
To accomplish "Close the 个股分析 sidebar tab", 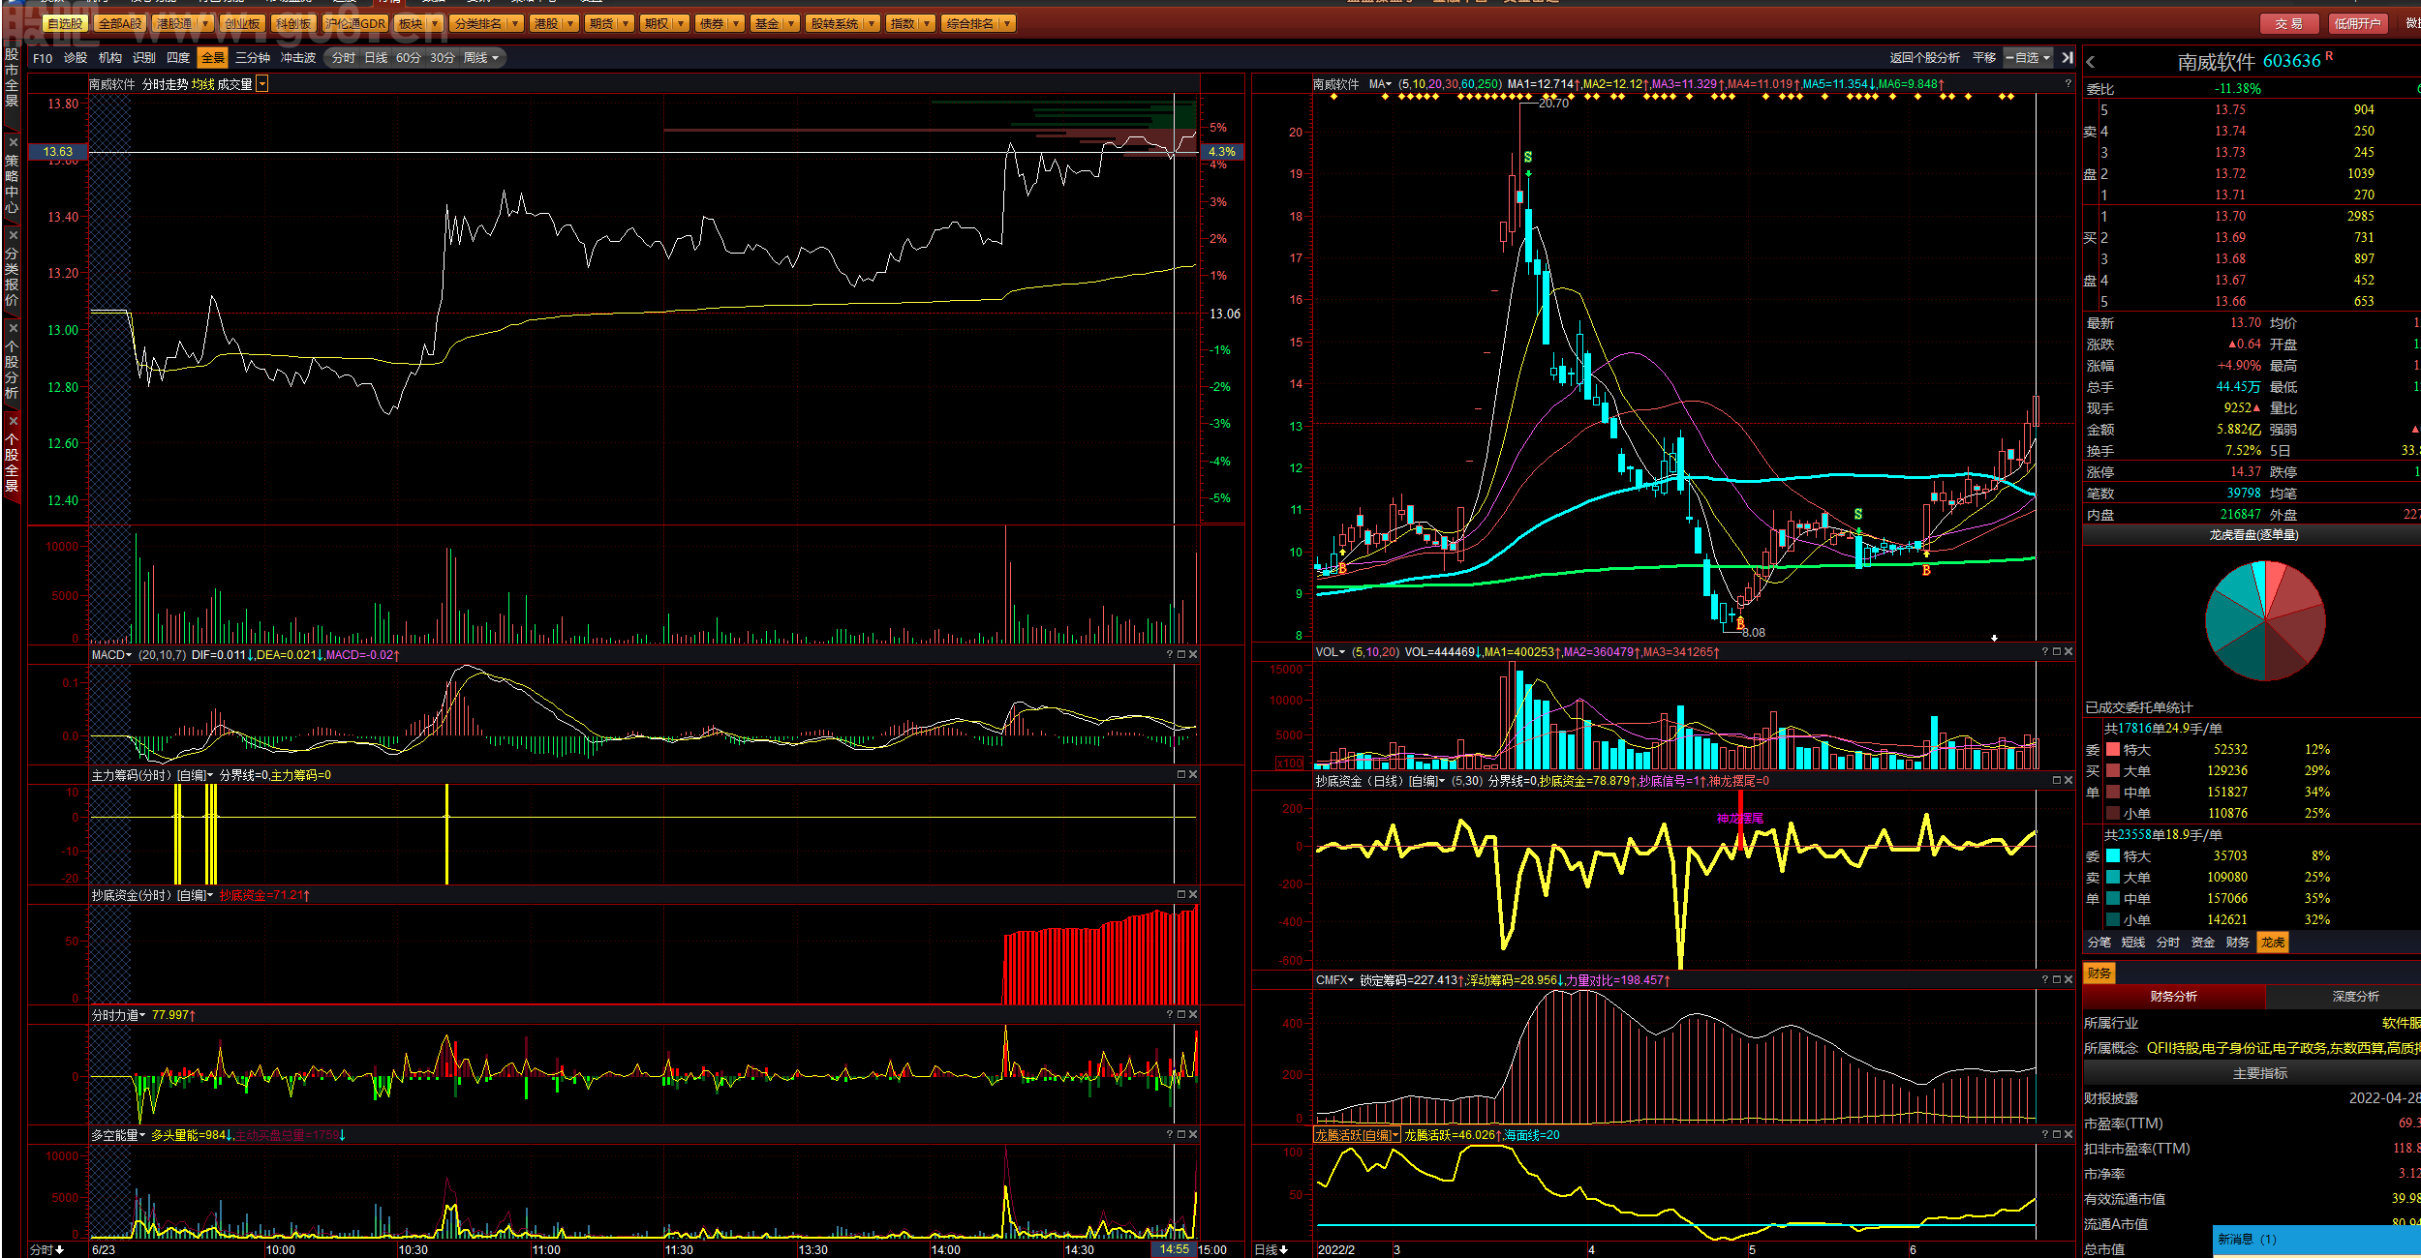I will coord(13,328).
